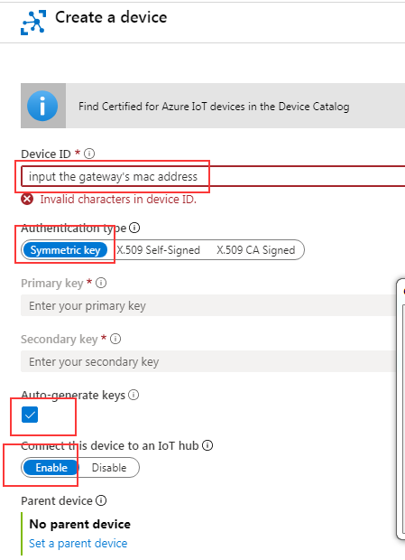Image resolution: width=405 pixels, height=560 pixels.
Task: Open the Set a parent device link
Action: tap(78, 543)
